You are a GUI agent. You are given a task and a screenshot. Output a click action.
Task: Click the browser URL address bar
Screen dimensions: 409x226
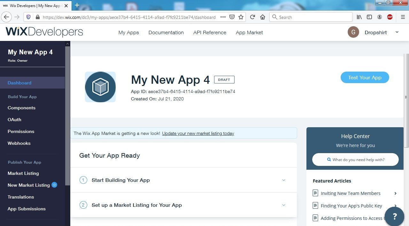(x=129, y=17)
